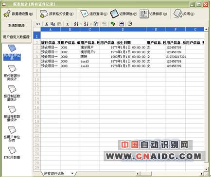Open the print preview toolbar icon

tap(122, 24)
